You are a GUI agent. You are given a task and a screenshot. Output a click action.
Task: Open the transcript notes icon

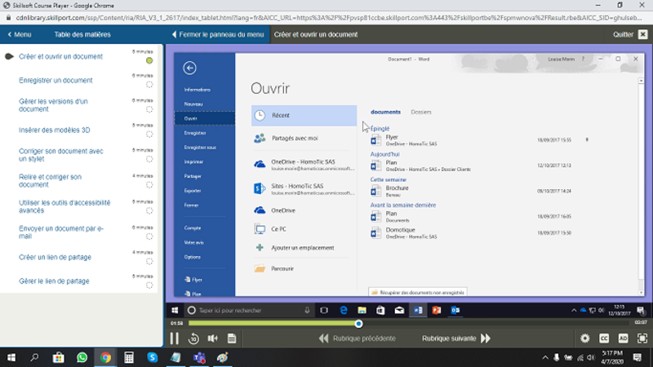(x=232, y=338)
